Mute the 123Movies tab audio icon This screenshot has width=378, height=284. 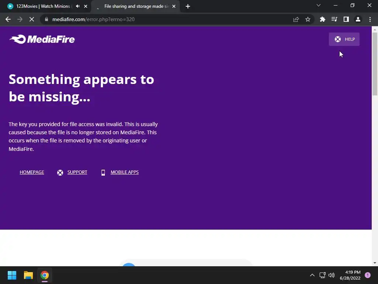point(78,6)
